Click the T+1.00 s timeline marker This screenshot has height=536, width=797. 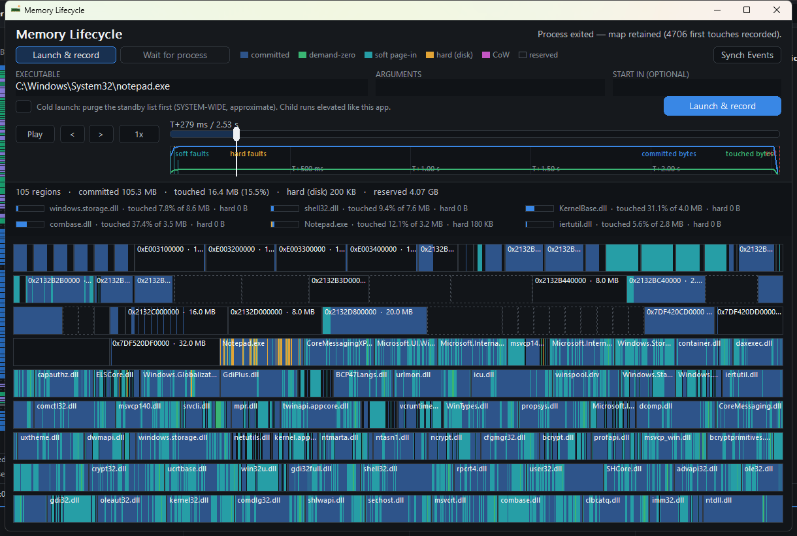click(x=426, y=169)
